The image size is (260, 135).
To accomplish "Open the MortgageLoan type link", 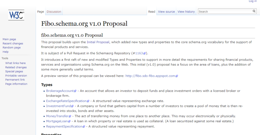I will click(x=58, y=121).
